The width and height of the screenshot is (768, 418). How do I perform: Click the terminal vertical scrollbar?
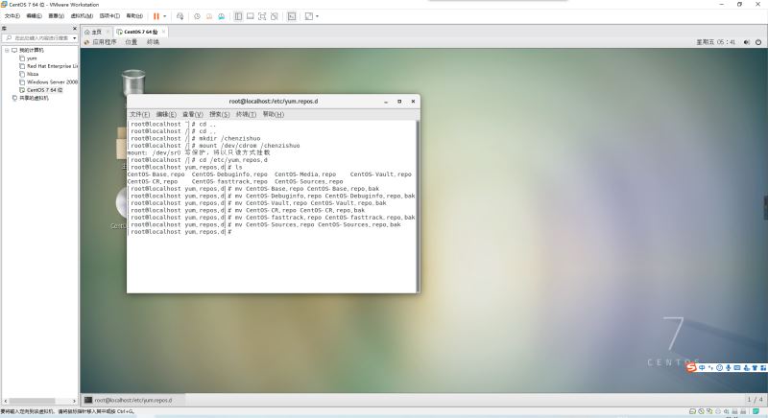(x=418, y=206)
